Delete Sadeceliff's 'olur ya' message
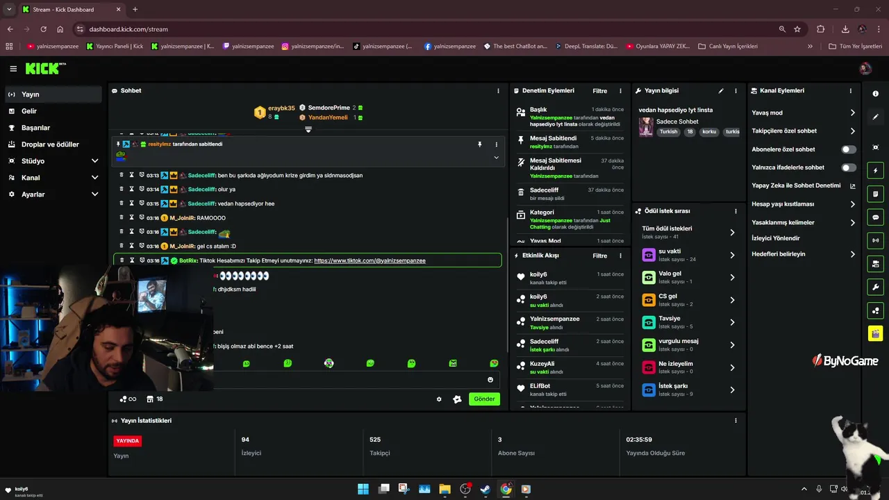Screen dimensions: 889x500 tap(122, 189)
